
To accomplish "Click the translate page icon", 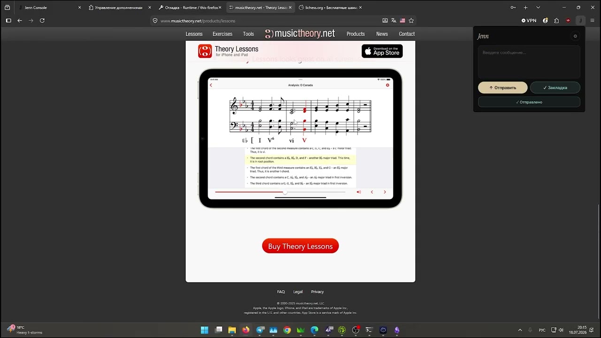I will (x=393, y=21).
